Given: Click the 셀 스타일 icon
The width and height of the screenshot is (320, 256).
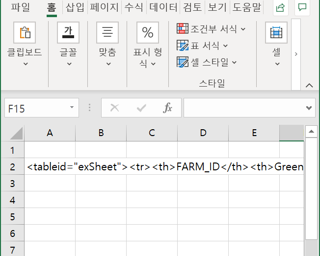Looking at the screenshot, I should [x=183, y=62].
